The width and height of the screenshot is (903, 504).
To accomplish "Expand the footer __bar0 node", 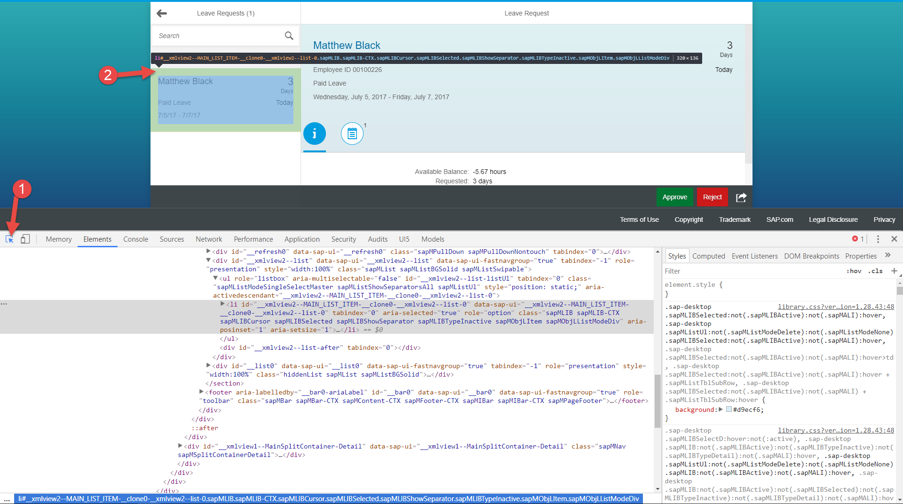I will coord(201,392).
